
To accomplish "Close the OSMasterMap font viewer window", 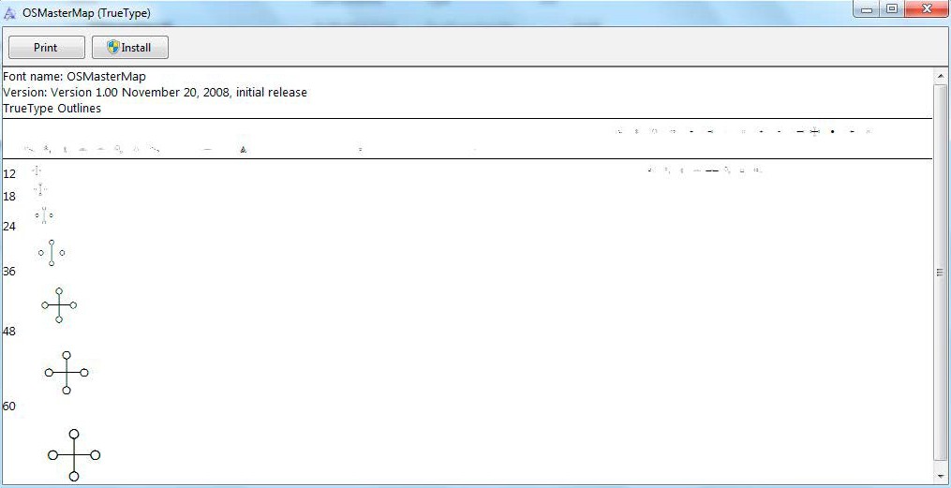I will coord(927,8).
